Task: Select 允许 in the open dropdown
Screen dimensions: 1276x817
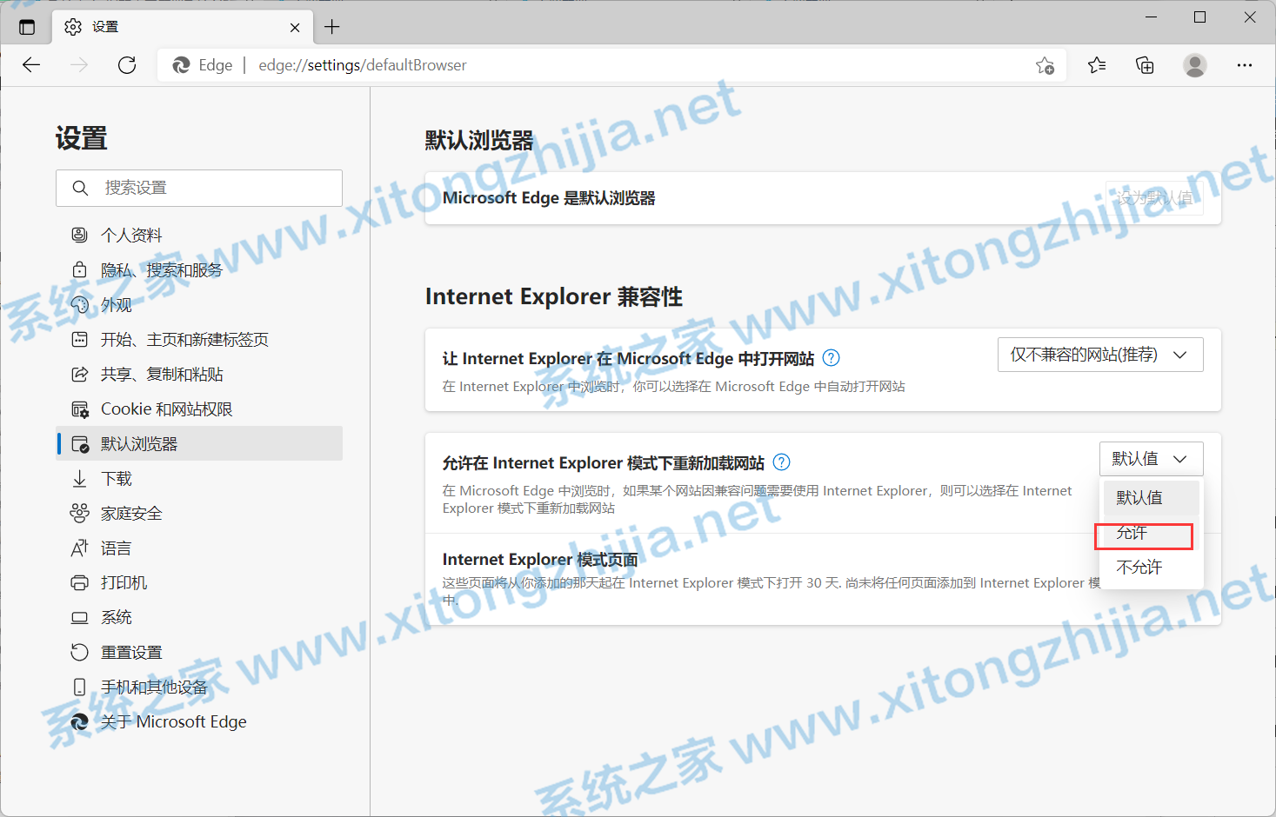Action: pos(1142,534)
